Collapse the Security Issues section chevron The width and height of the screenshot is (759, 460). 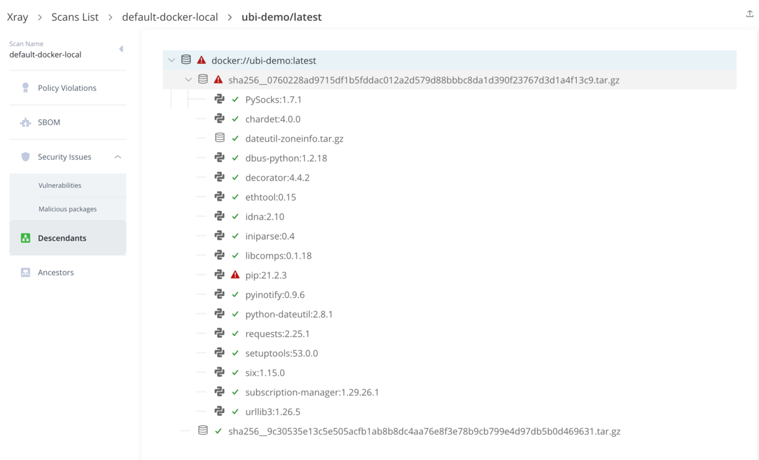point(118,157)
